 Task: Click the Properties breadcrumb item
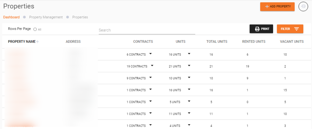(80, 17)
